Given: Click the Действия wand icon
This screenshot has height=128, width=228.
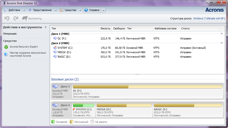Looking at the screenshot, I should pyautogui.click(x=5, y=10).
